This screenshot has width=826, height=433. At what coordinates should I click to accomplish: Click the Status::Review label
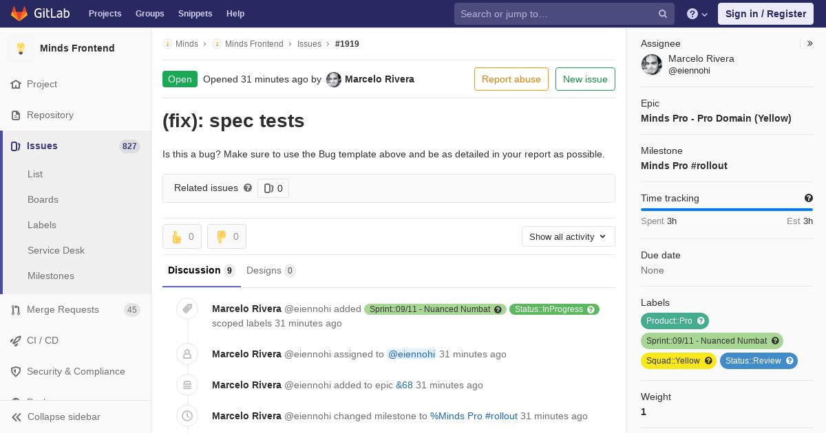click(x=752, y=361)
